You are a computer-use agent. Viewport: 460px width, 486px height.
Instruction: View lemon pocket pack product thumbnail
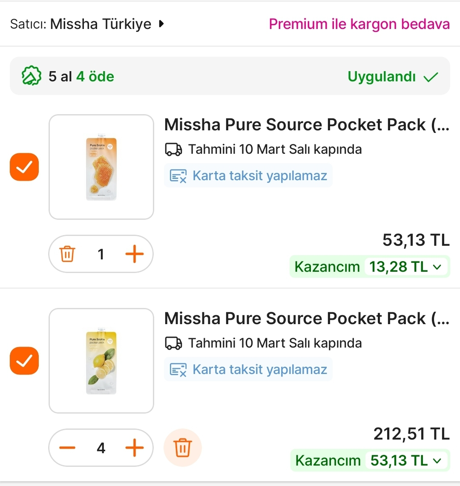pyautogui.click(x=101, y=361)
